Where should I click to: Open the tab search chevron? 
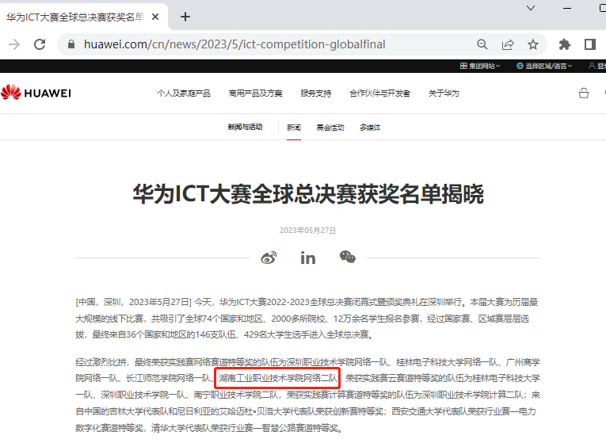(531, 8)
